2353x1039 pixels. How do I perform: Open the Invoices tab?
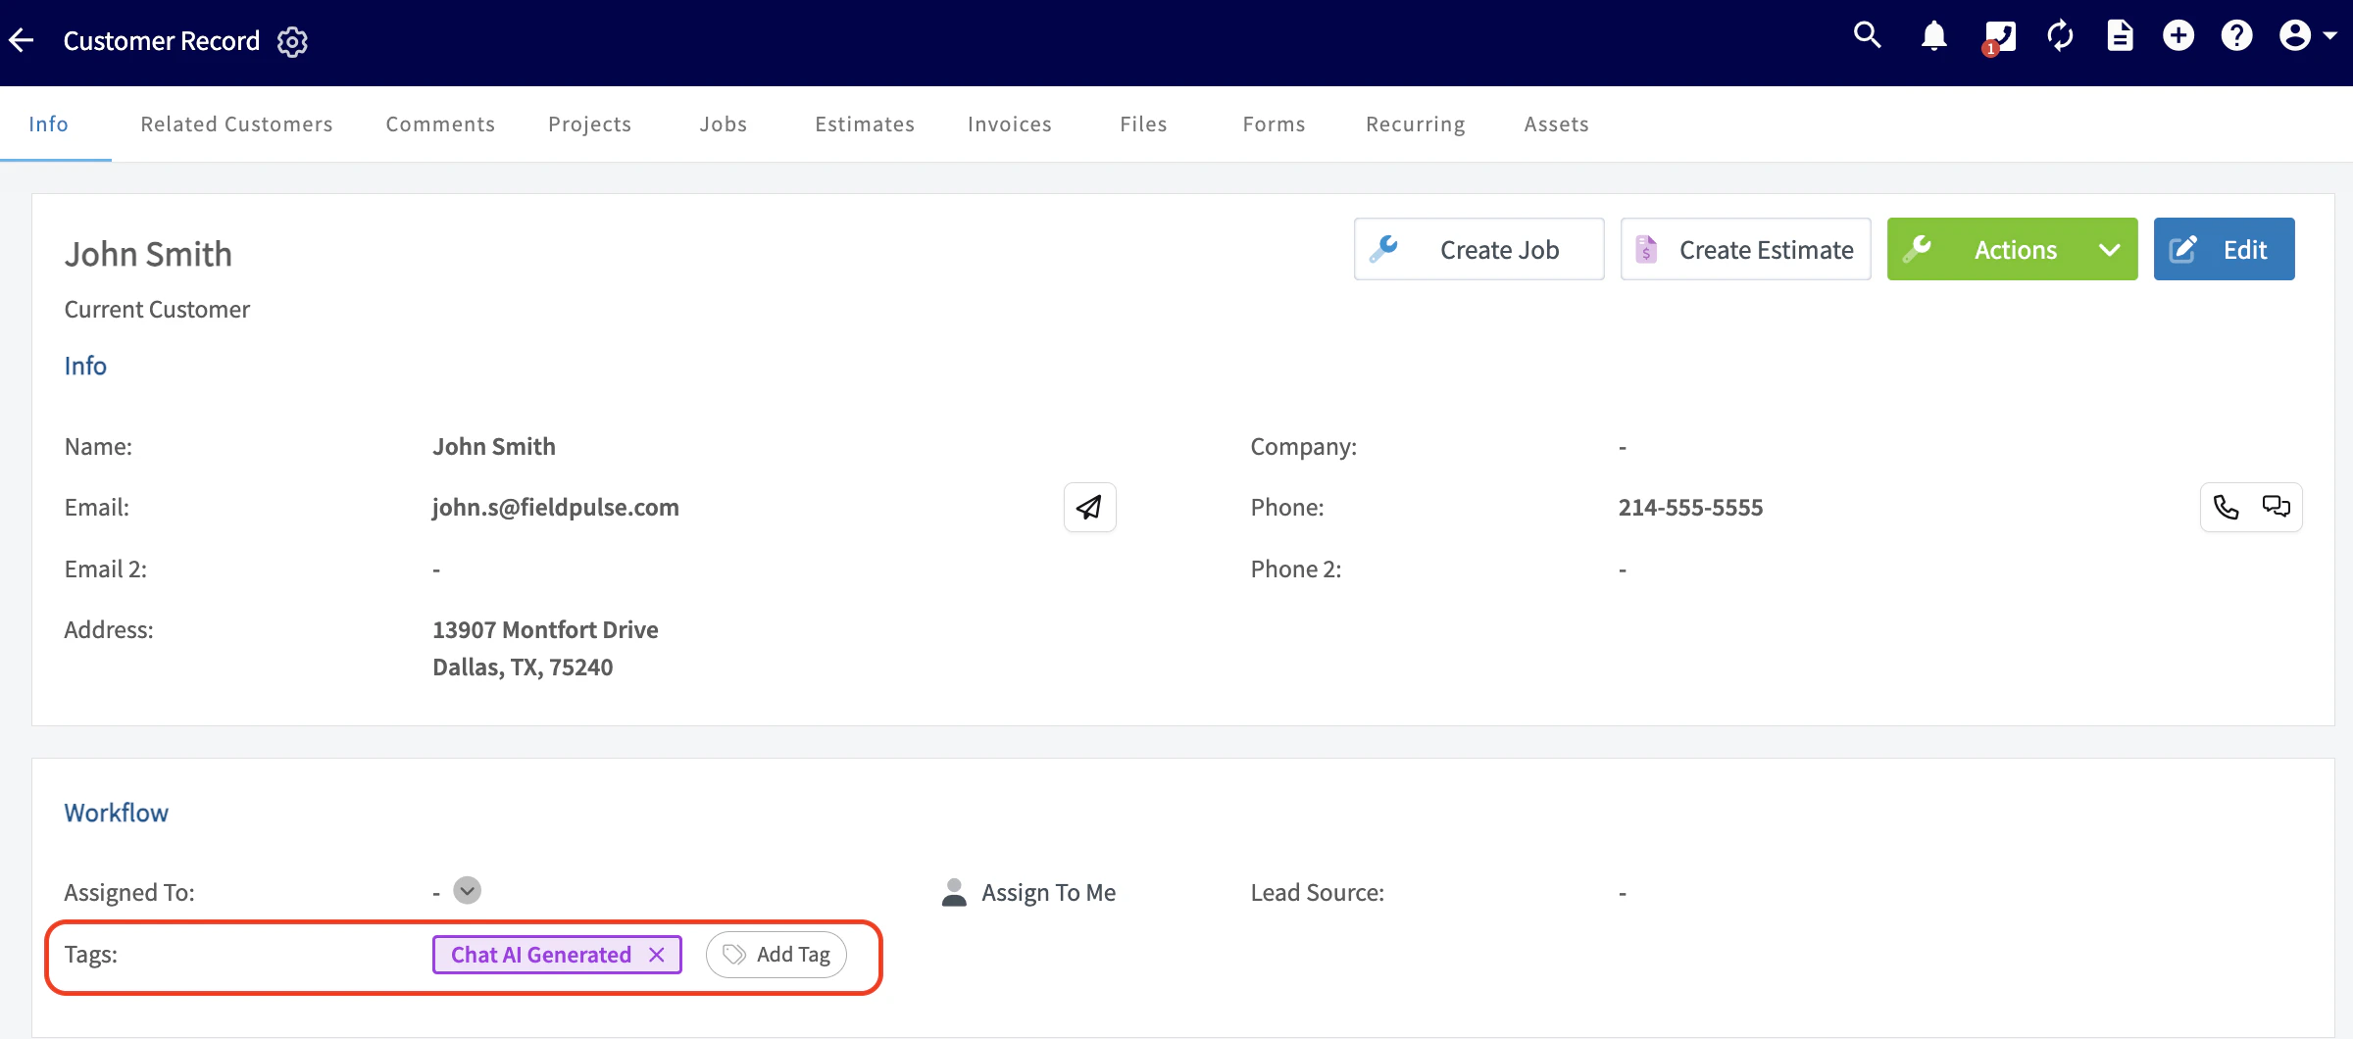point(1009,124)
